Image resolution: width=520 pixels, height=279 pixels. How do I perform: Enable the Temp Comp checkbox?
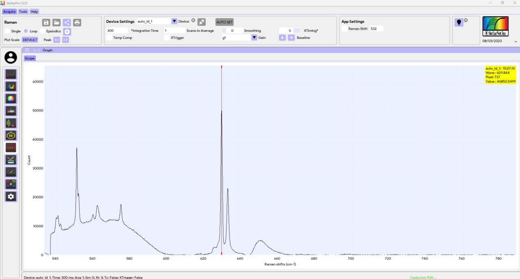click(x=109, y=37)
